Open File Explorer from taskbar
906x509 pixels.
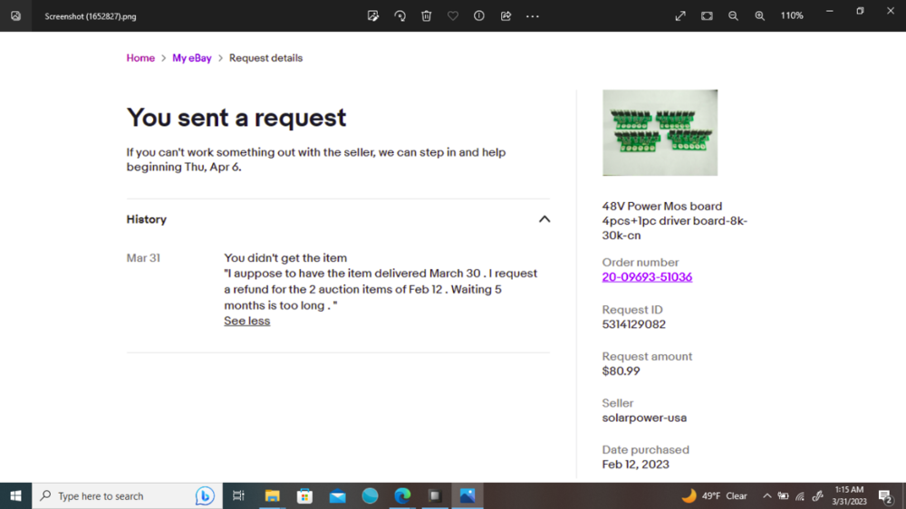(x=272, y=495)
